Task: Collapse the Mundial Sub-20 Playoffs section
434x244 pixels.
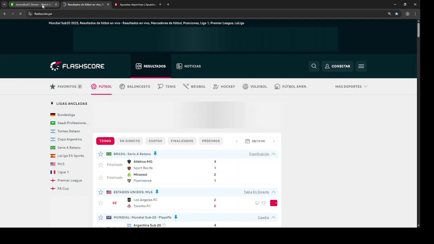Action: [x=273, y=218]
